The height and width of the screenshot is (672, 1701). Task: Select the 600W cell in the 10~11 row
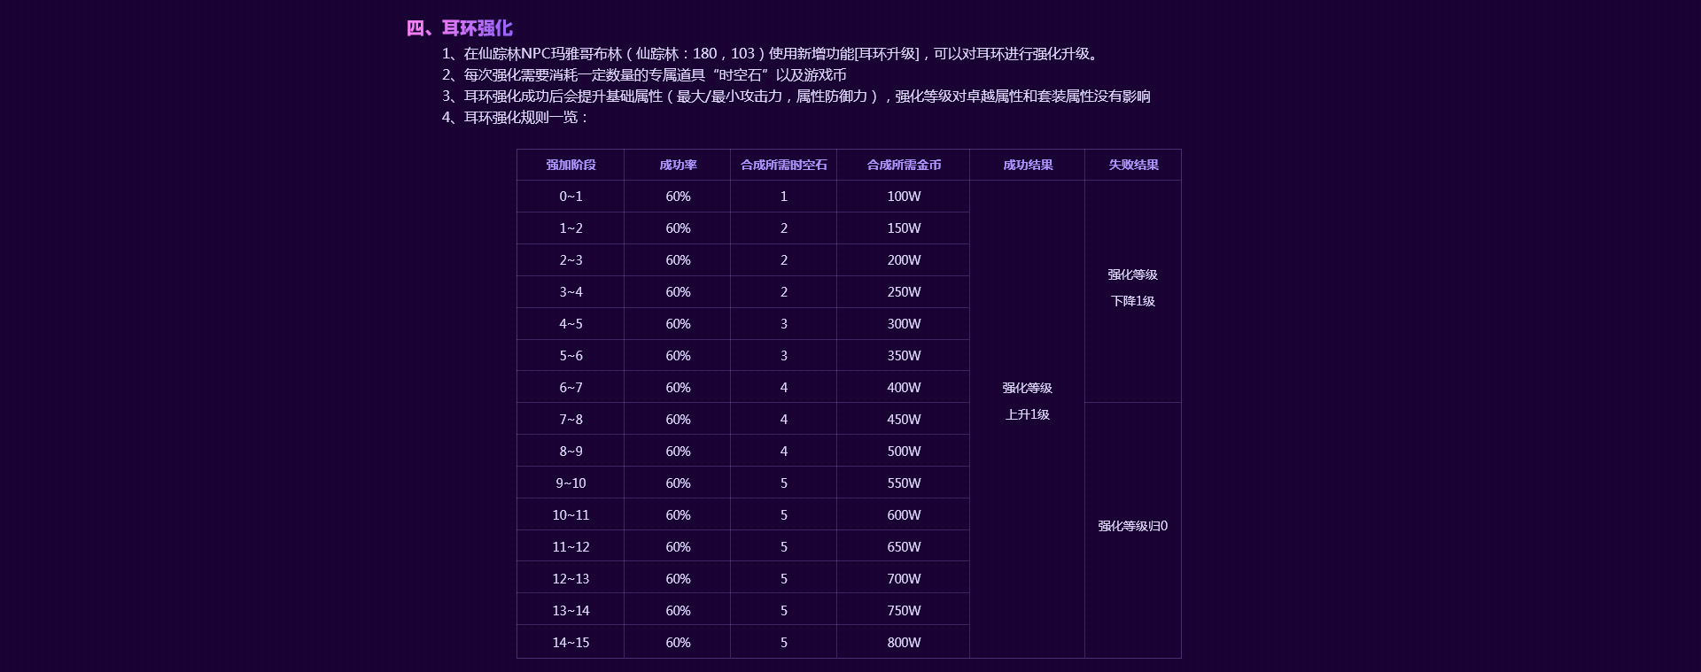click(904, 515)
